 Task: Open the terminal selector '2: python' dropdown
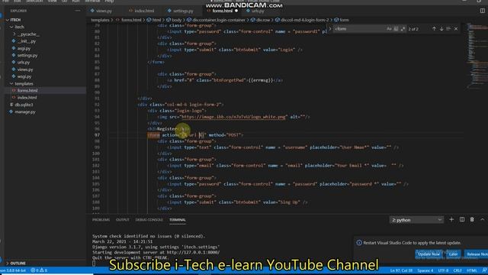416,220
